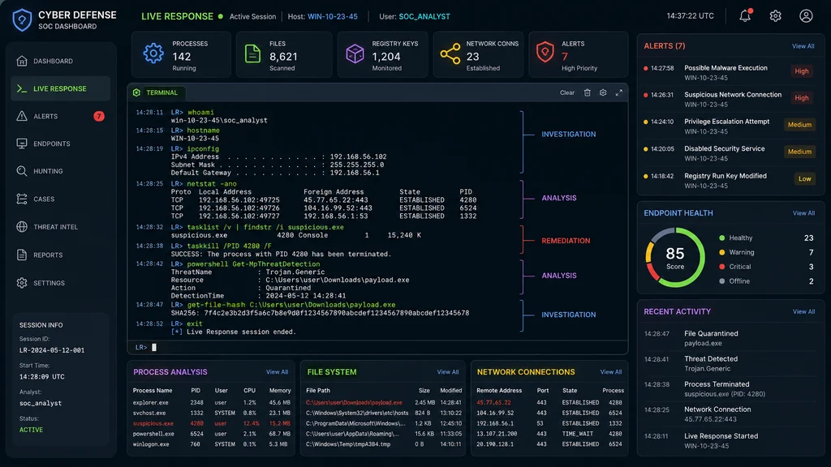Screen dimensions: 831x467
Task: Click the Alerts shield icon in the stats card
Action: coord(545,53)
